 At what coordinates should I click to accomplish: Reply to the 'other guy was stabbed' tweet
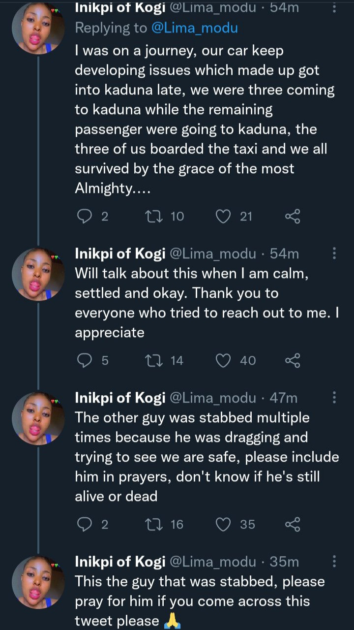85,524
